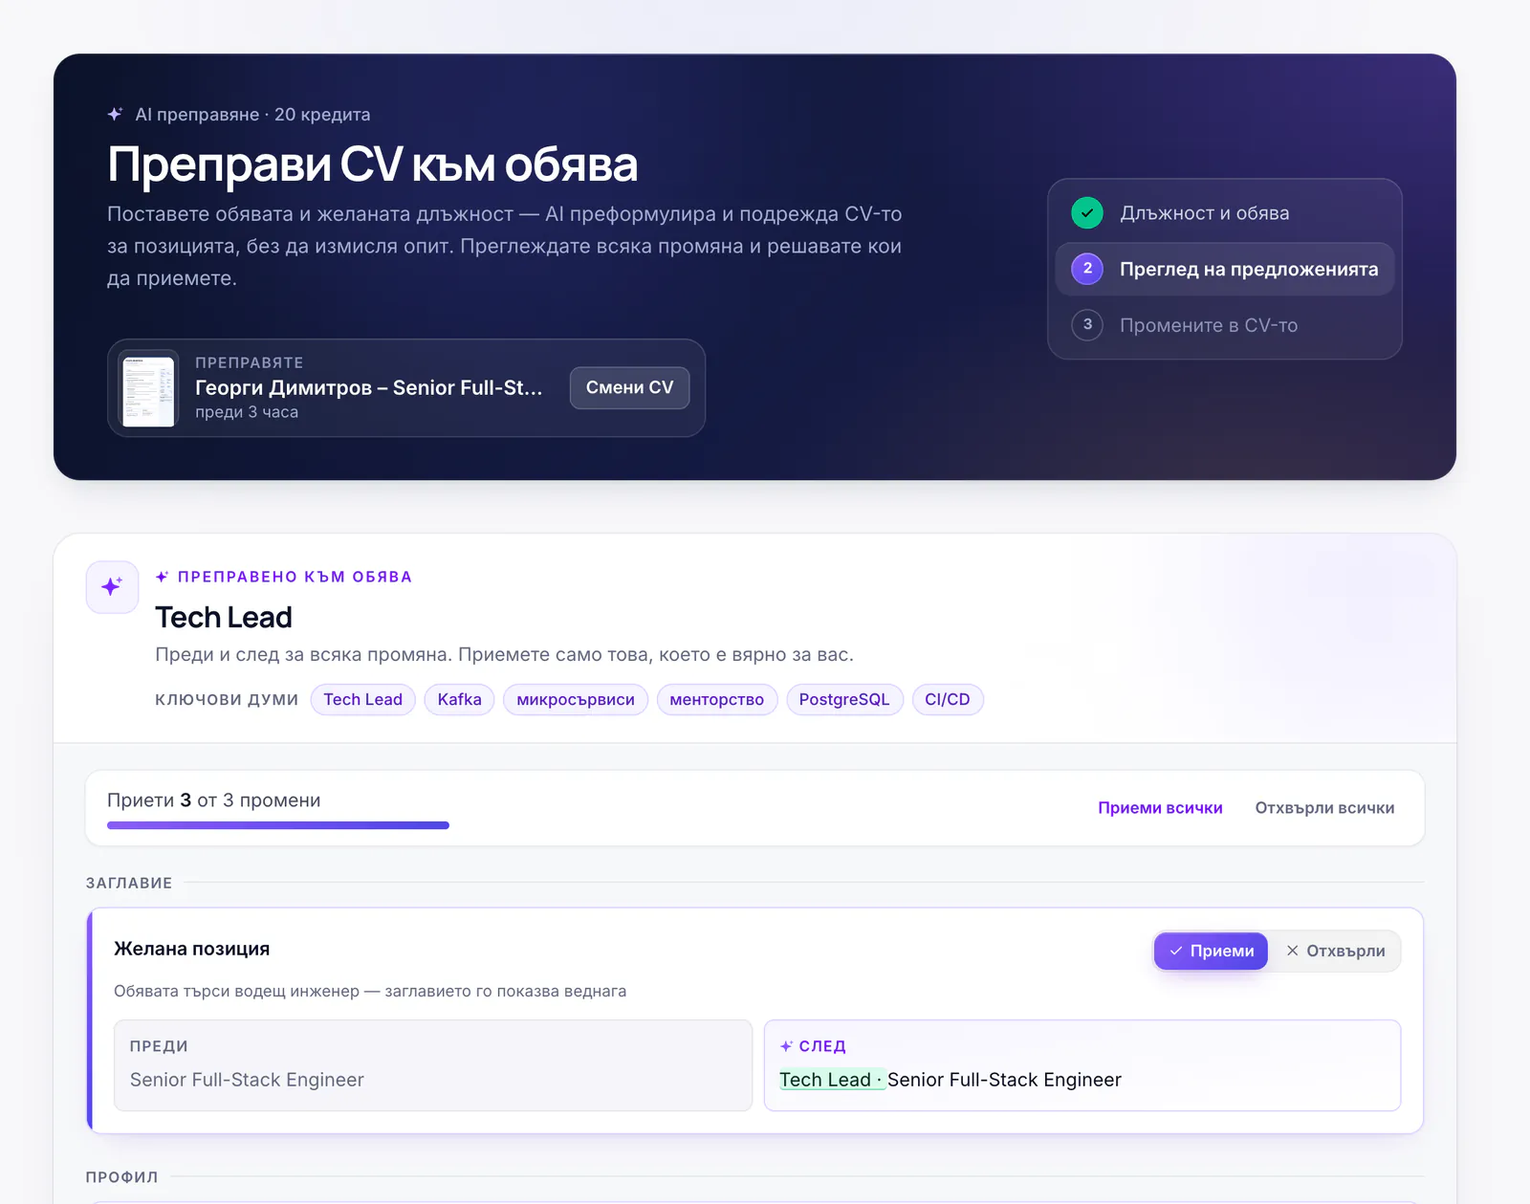Go to "Длъжност и обява" step
This screenshot has height=1204, width=1530.
(x=1224, y=213)
